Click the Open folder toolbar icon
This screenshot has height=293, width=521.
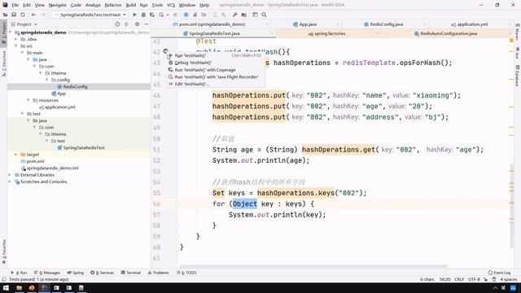[5, 15]
